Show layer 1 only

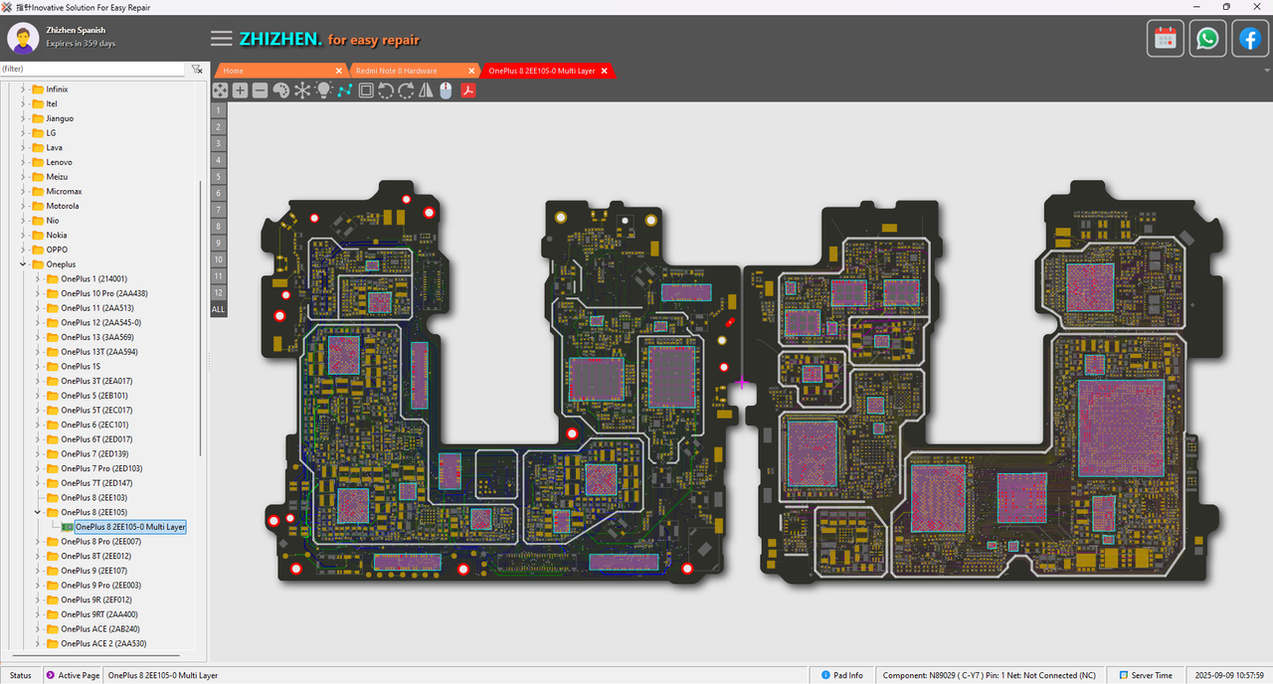(x=218, y=110)
